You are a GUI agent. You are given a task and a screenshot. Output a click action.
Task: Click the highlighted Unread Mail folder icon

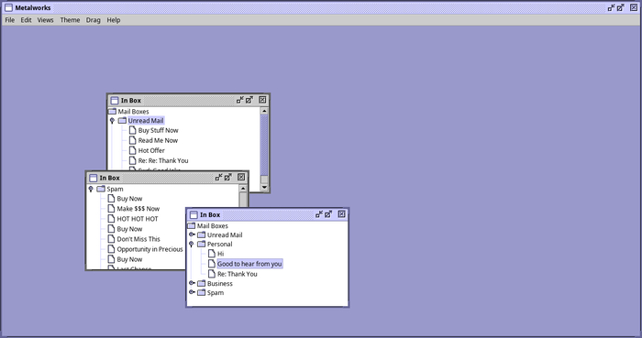pos(122,121)
